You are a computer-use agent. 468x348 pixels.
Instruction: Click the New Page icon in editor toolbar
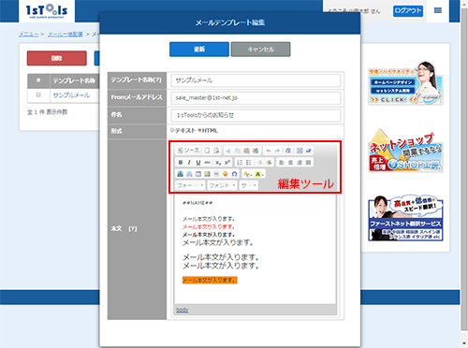point(207,151)
